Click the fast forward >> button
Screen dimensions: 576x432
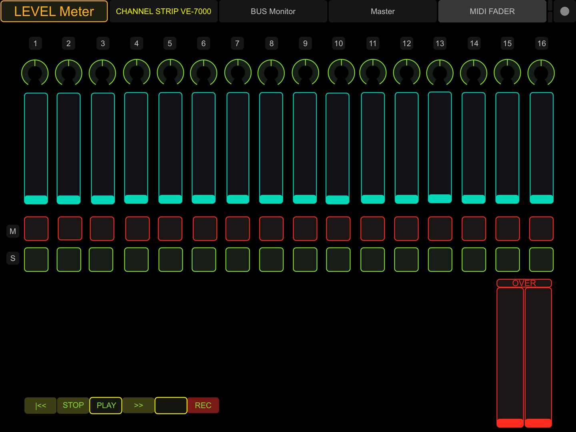(x=138, y=405)
